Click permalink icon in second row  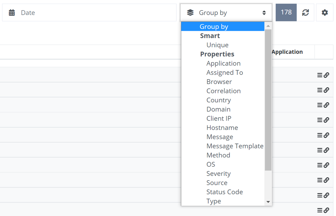tap(326, 90)
